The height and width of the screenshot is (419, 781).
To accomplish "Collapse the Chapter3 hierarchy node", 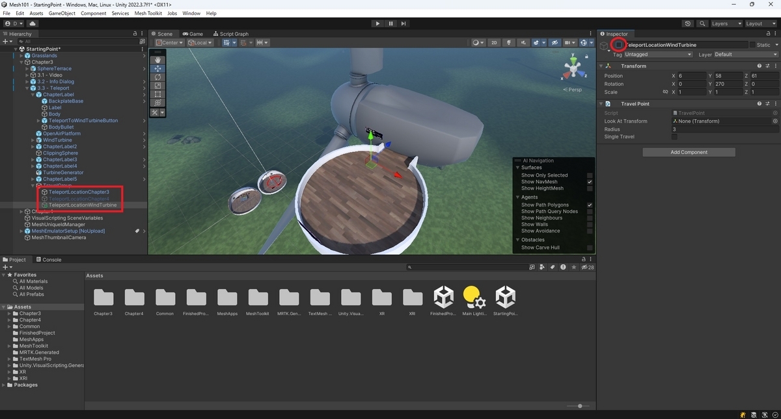I will pyautogui.click(x=21, y=62).
